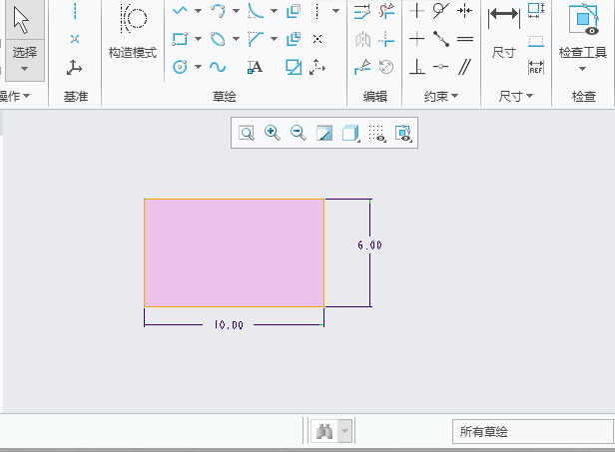Viewport: 615px width, 452px height.
Task: Click the binoculars search icon
Action: pyautogui.click(x=324, y=432)
